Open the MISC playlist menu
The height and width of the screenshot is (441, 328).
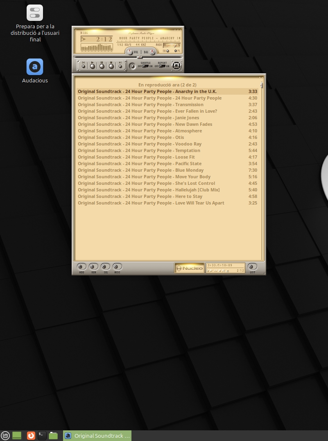click(117, 267)
